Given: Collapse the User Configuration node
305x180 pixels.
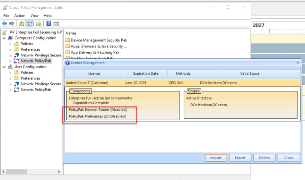Looking at the screenshot, I should (4, 67).
